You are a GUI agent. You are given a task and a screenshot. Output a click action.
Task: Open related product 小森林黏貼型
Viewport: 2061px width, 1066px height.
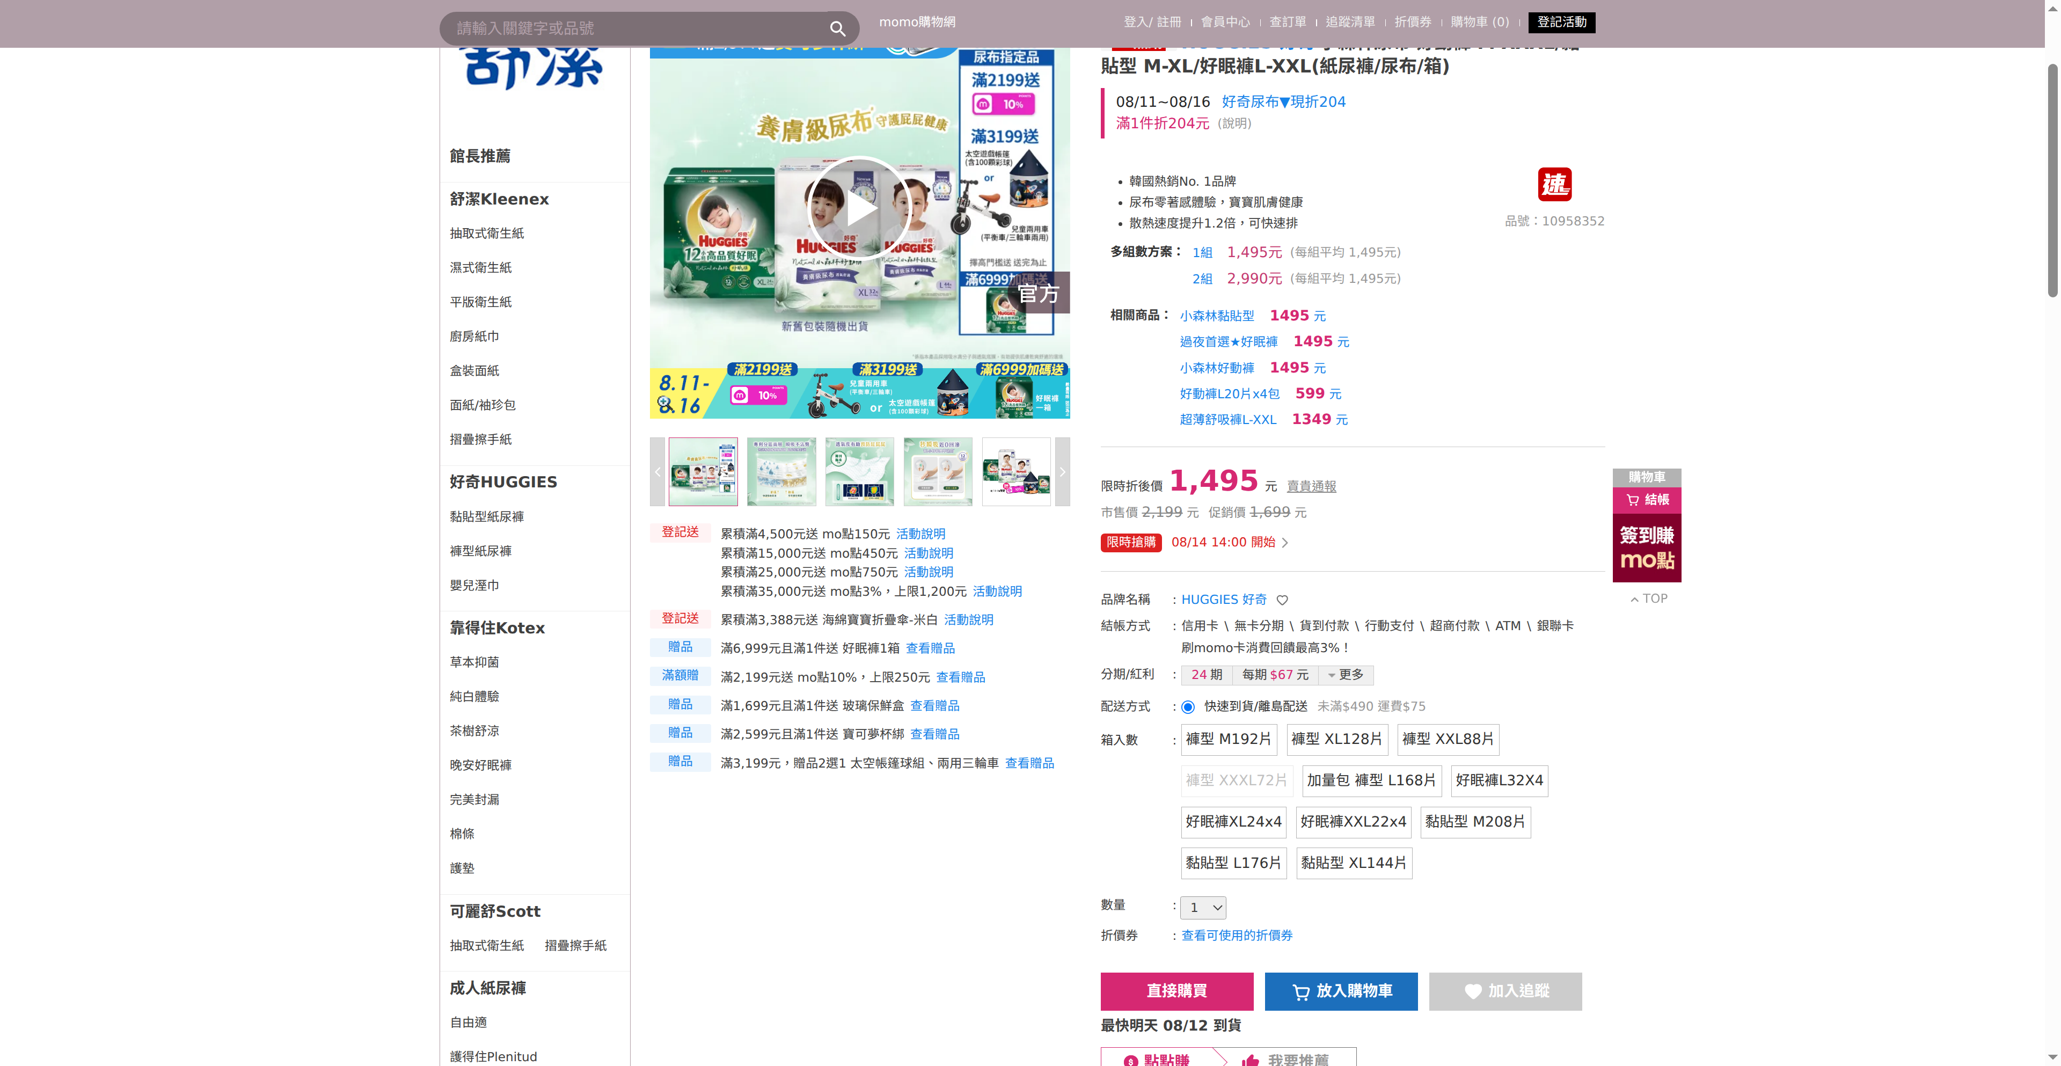[x=1217, y=316]
